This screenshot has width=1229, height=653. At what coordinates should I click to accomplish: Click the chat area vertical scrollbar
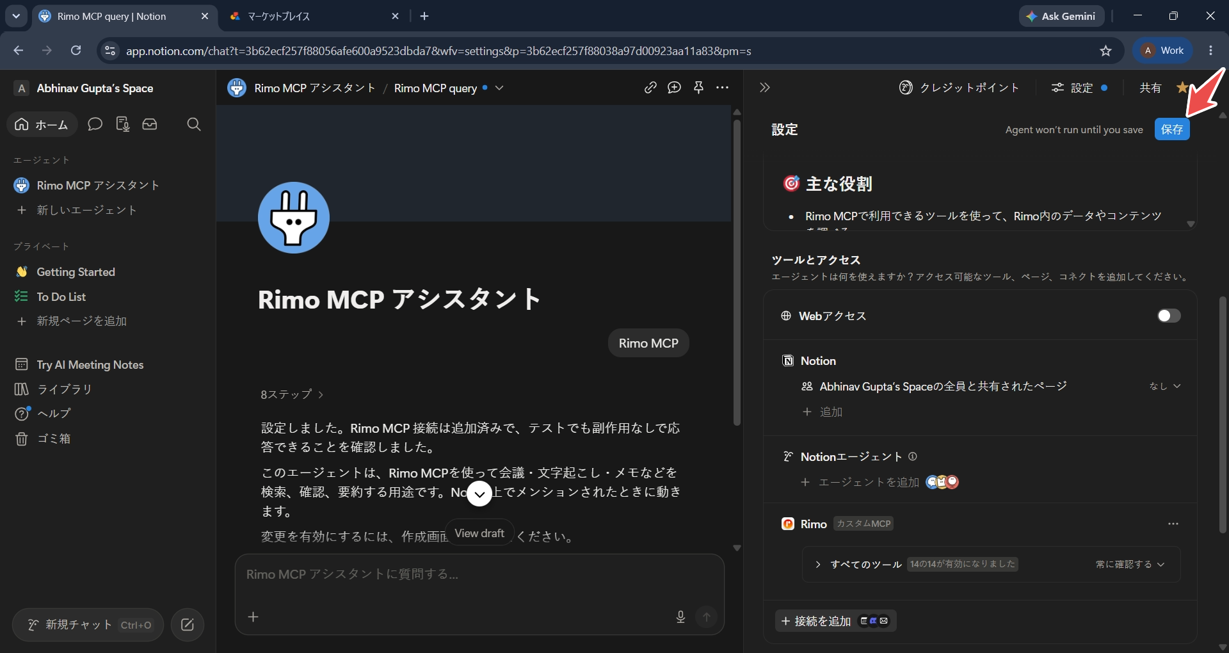pyautogui.click(x=737, y=272)
